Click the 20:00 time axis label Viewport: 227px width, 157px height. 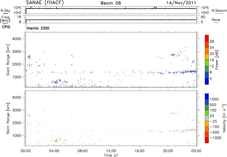168,151
